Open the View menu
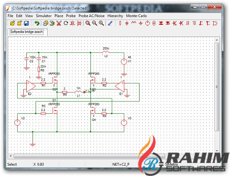 click(29, 16)
